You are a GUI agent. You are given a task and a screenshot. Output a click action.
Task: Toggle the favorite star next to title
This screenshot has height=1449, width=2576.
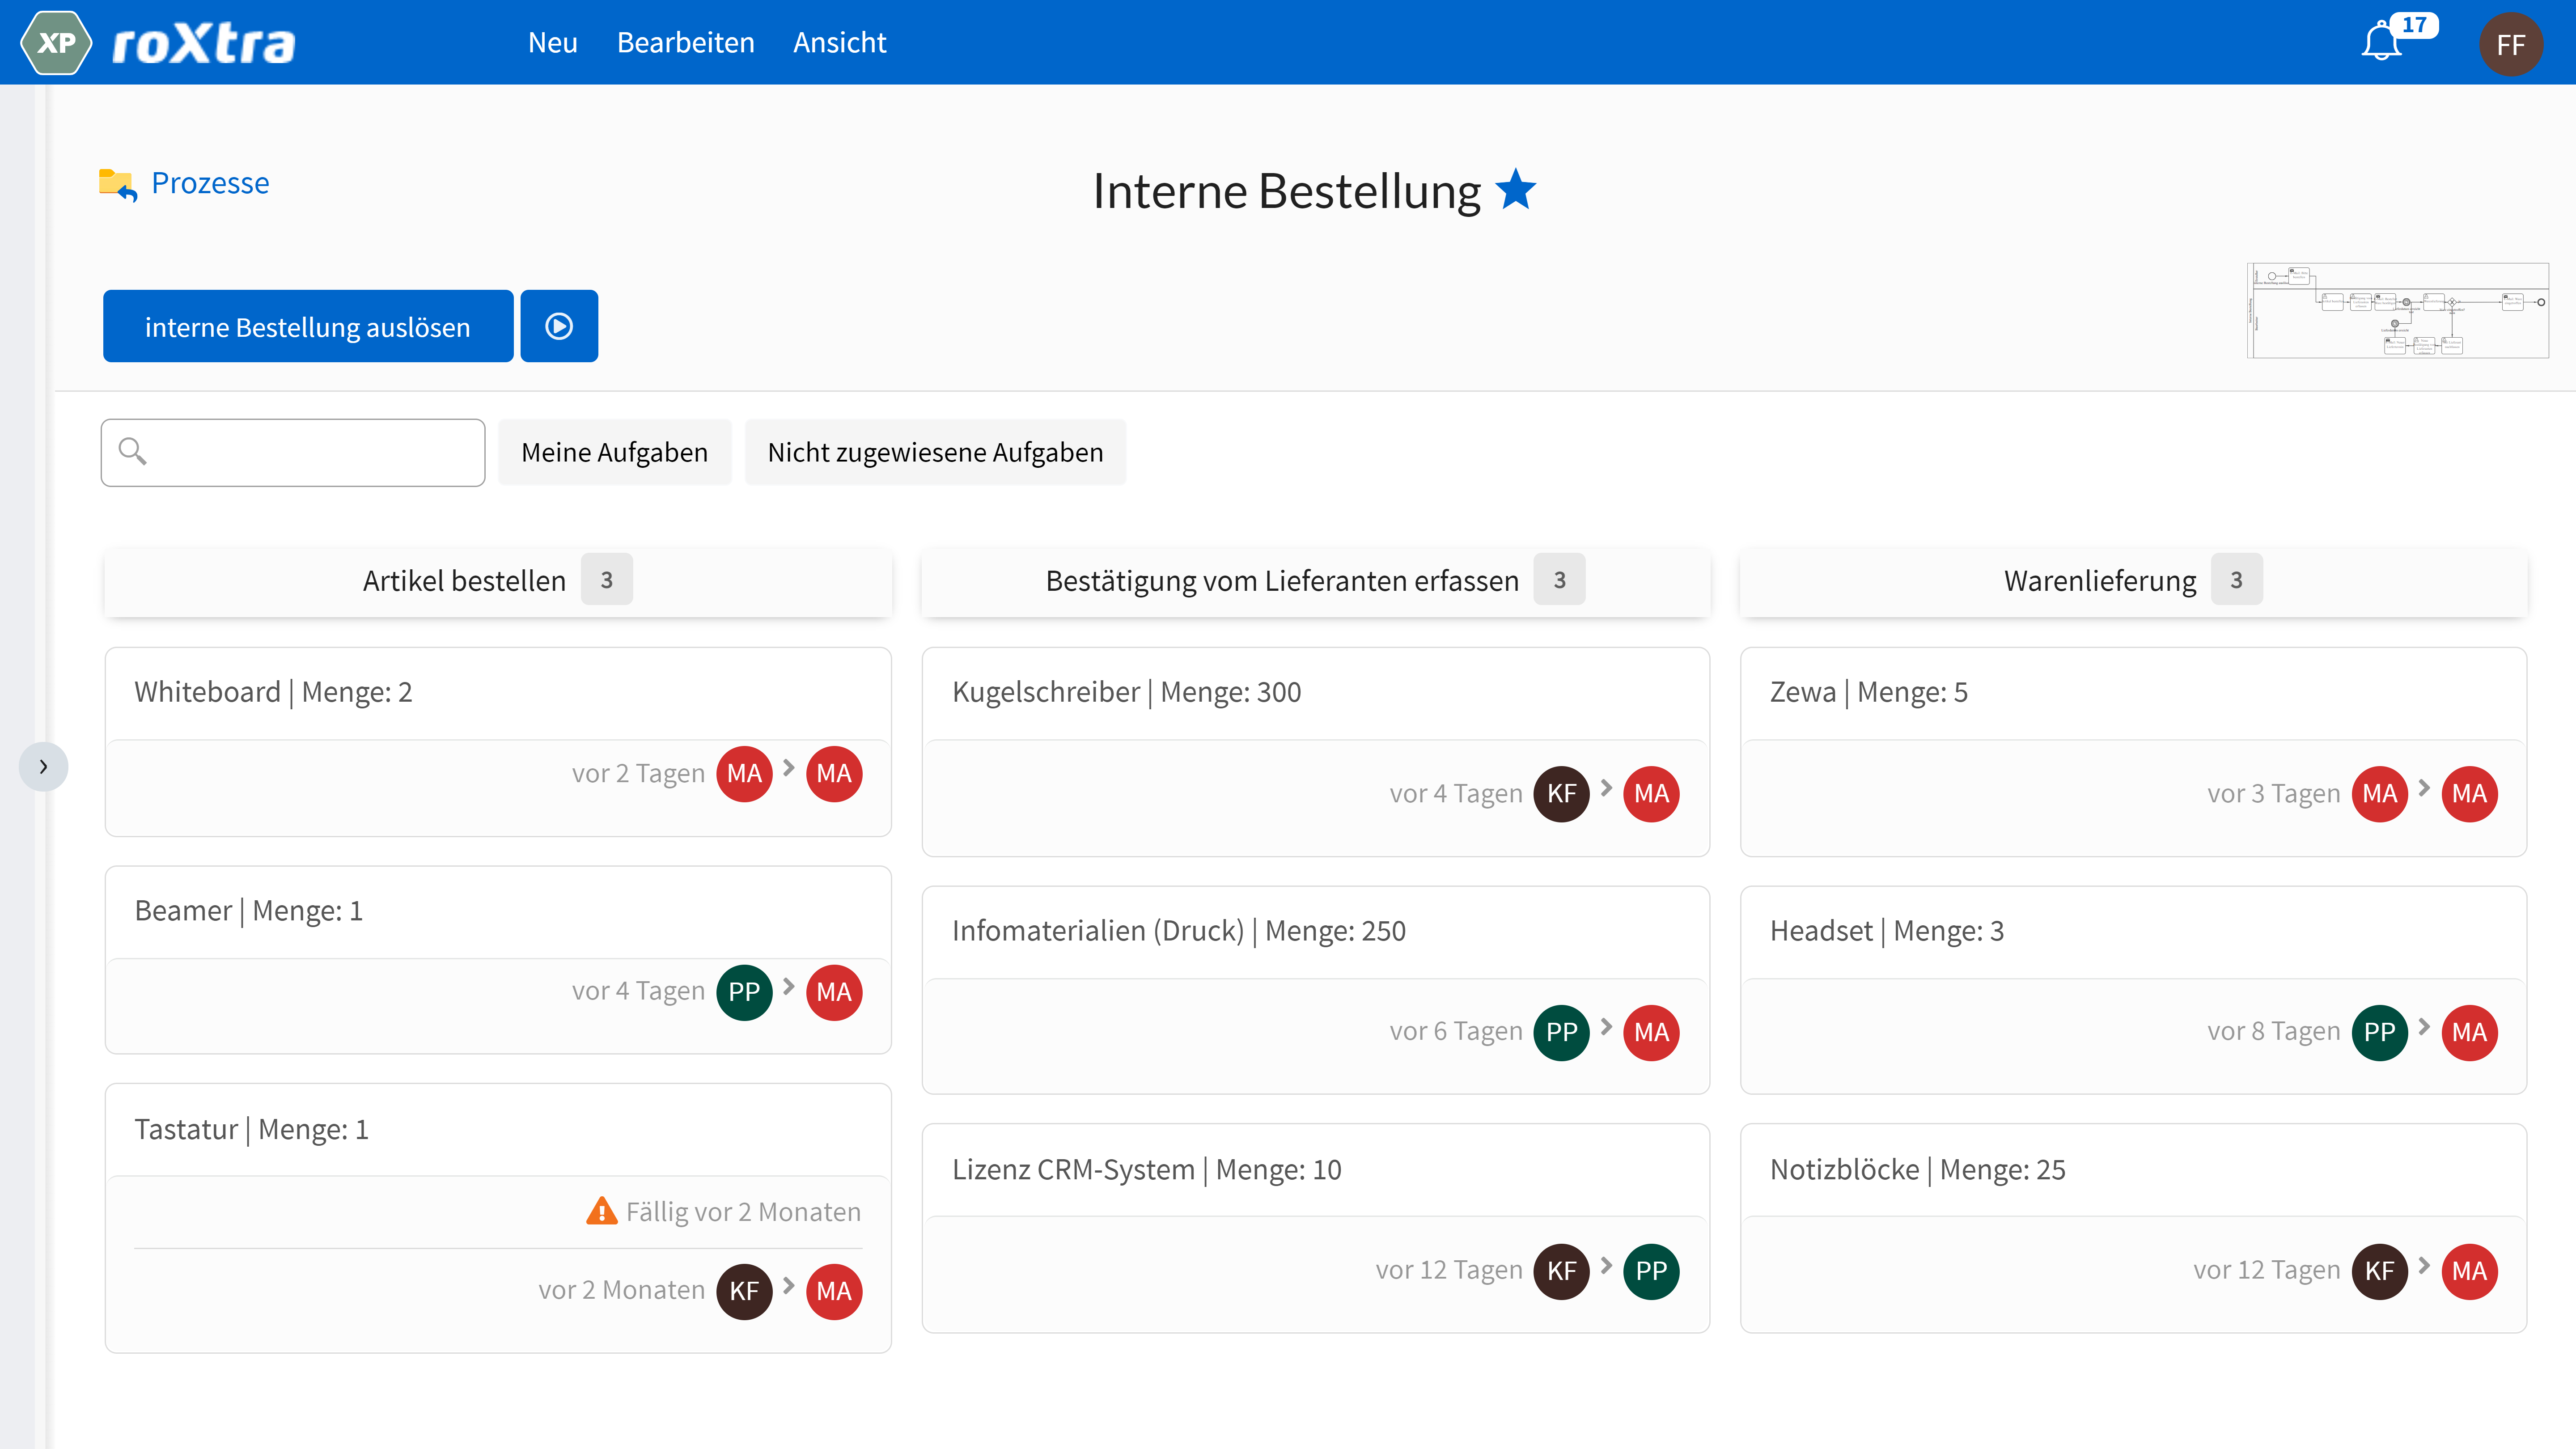[1516, 190]
